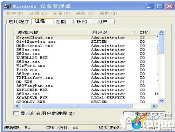Click SYSTEM in the SPOOLSV.EXE row
Viewport: 175px width, 132px height.
(x=99, y=102)
